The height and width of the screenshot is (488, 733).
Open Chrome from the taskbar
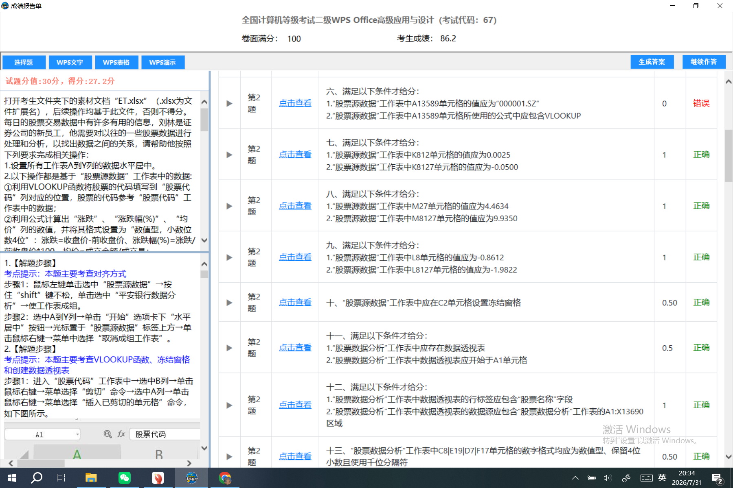point(225,478)
